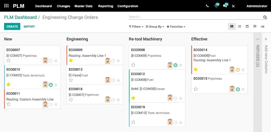Unstar the ECO0009 card

pos(71,60)
